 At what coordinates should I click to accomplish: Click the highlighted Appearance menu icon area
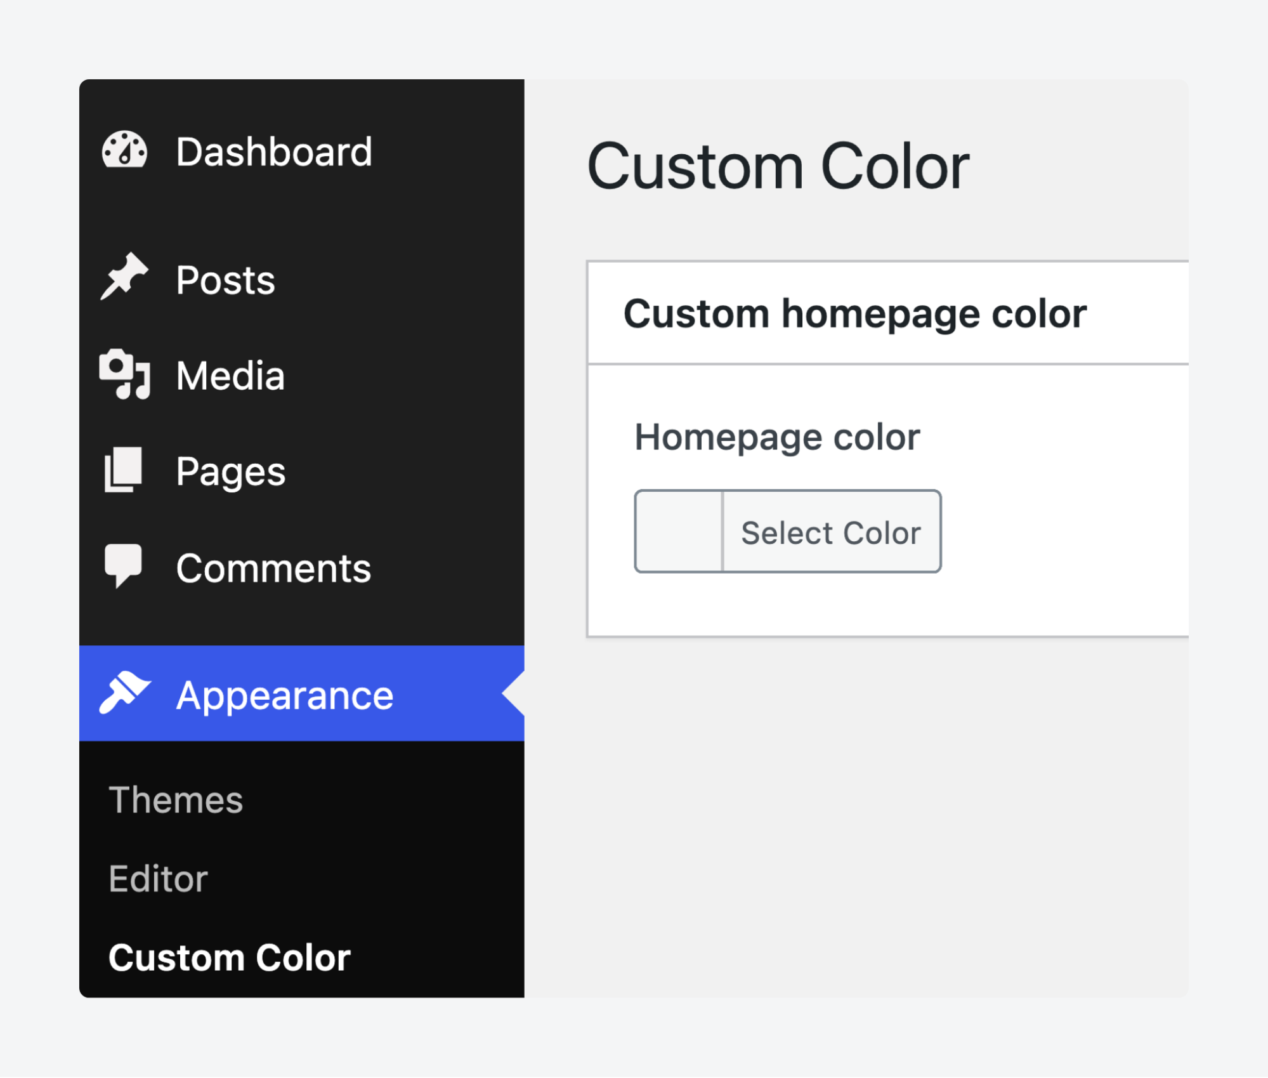125,693
